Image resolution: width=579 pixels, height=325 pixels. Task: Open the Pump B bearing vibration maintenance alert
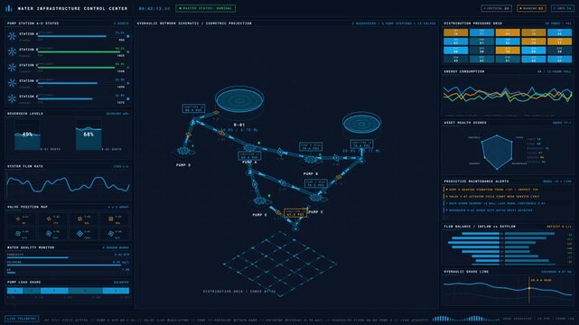[x=492, y=190]
